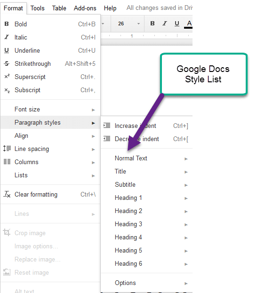Viewport: 257px width, 293px height.
Task: Choose Underline menu entry text
Action: (27, 50)
